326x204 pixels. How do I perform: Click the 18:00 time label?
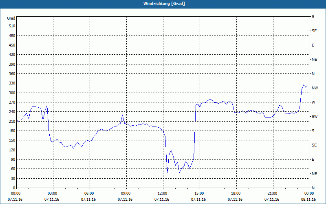click(236, 193)
